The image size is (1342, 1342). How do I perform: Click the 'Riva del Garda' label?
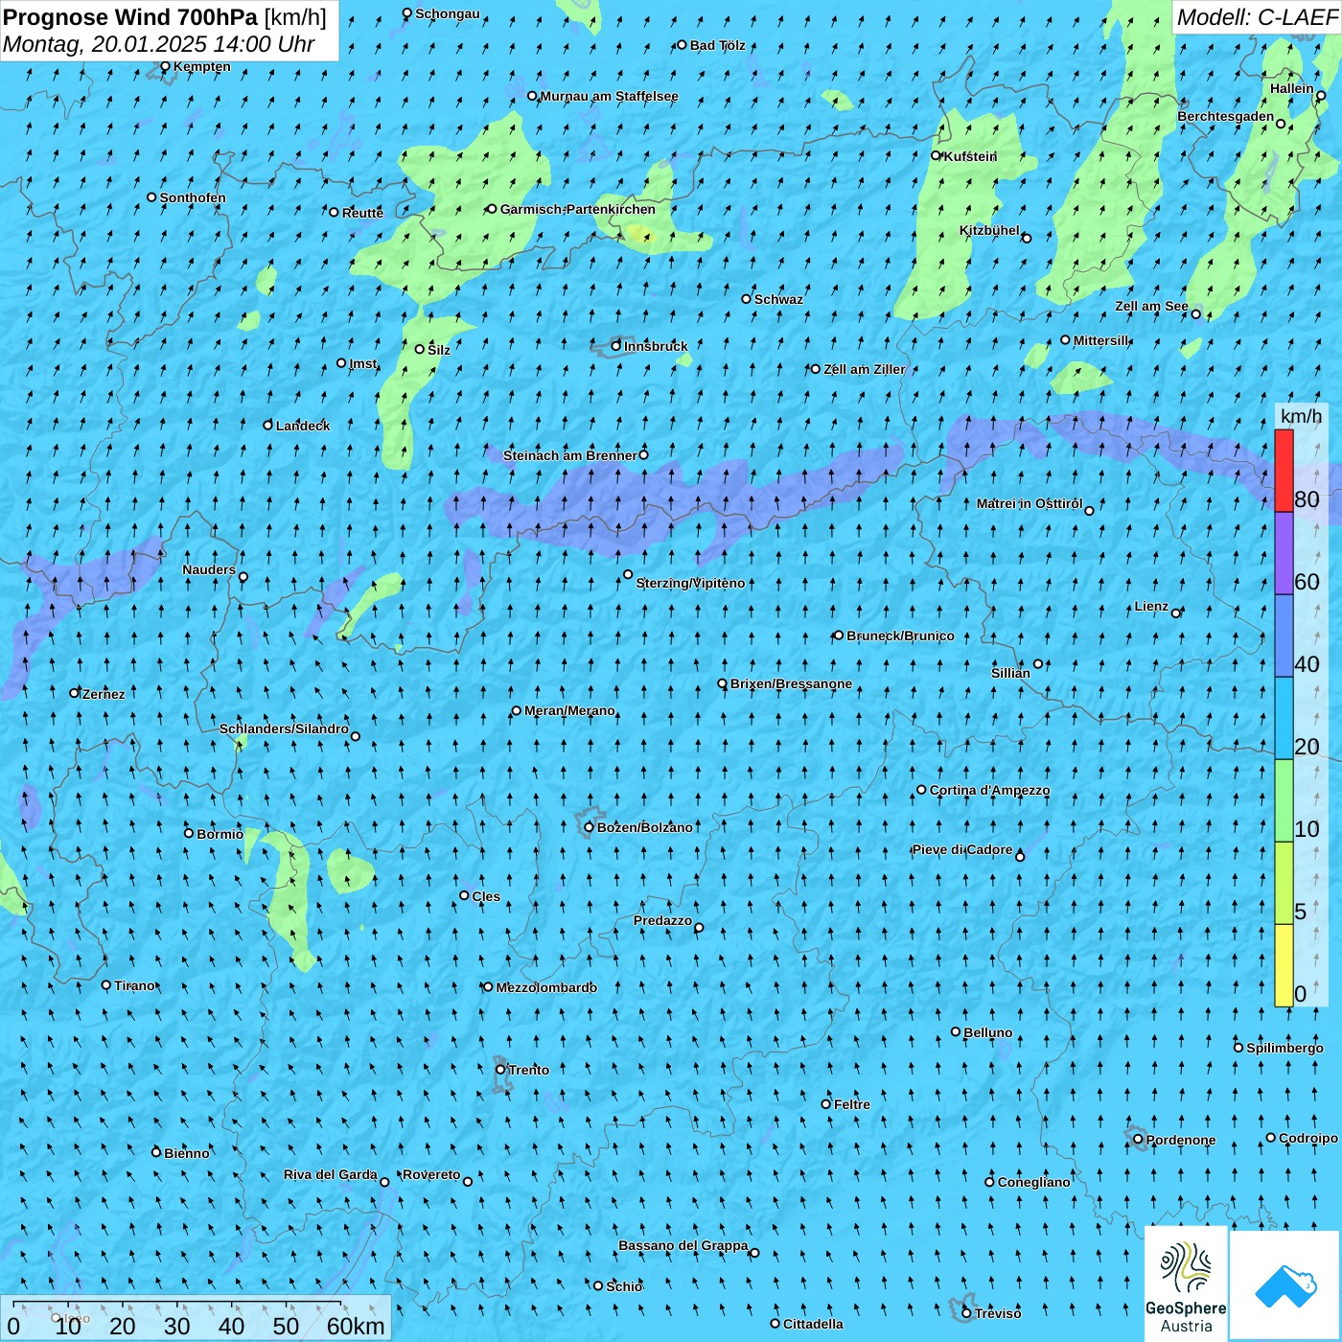pyautogui.click(x=331, y=1174)
